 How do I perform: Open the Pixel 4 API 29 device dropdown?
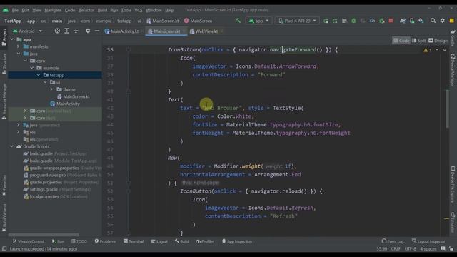point(297,21)
